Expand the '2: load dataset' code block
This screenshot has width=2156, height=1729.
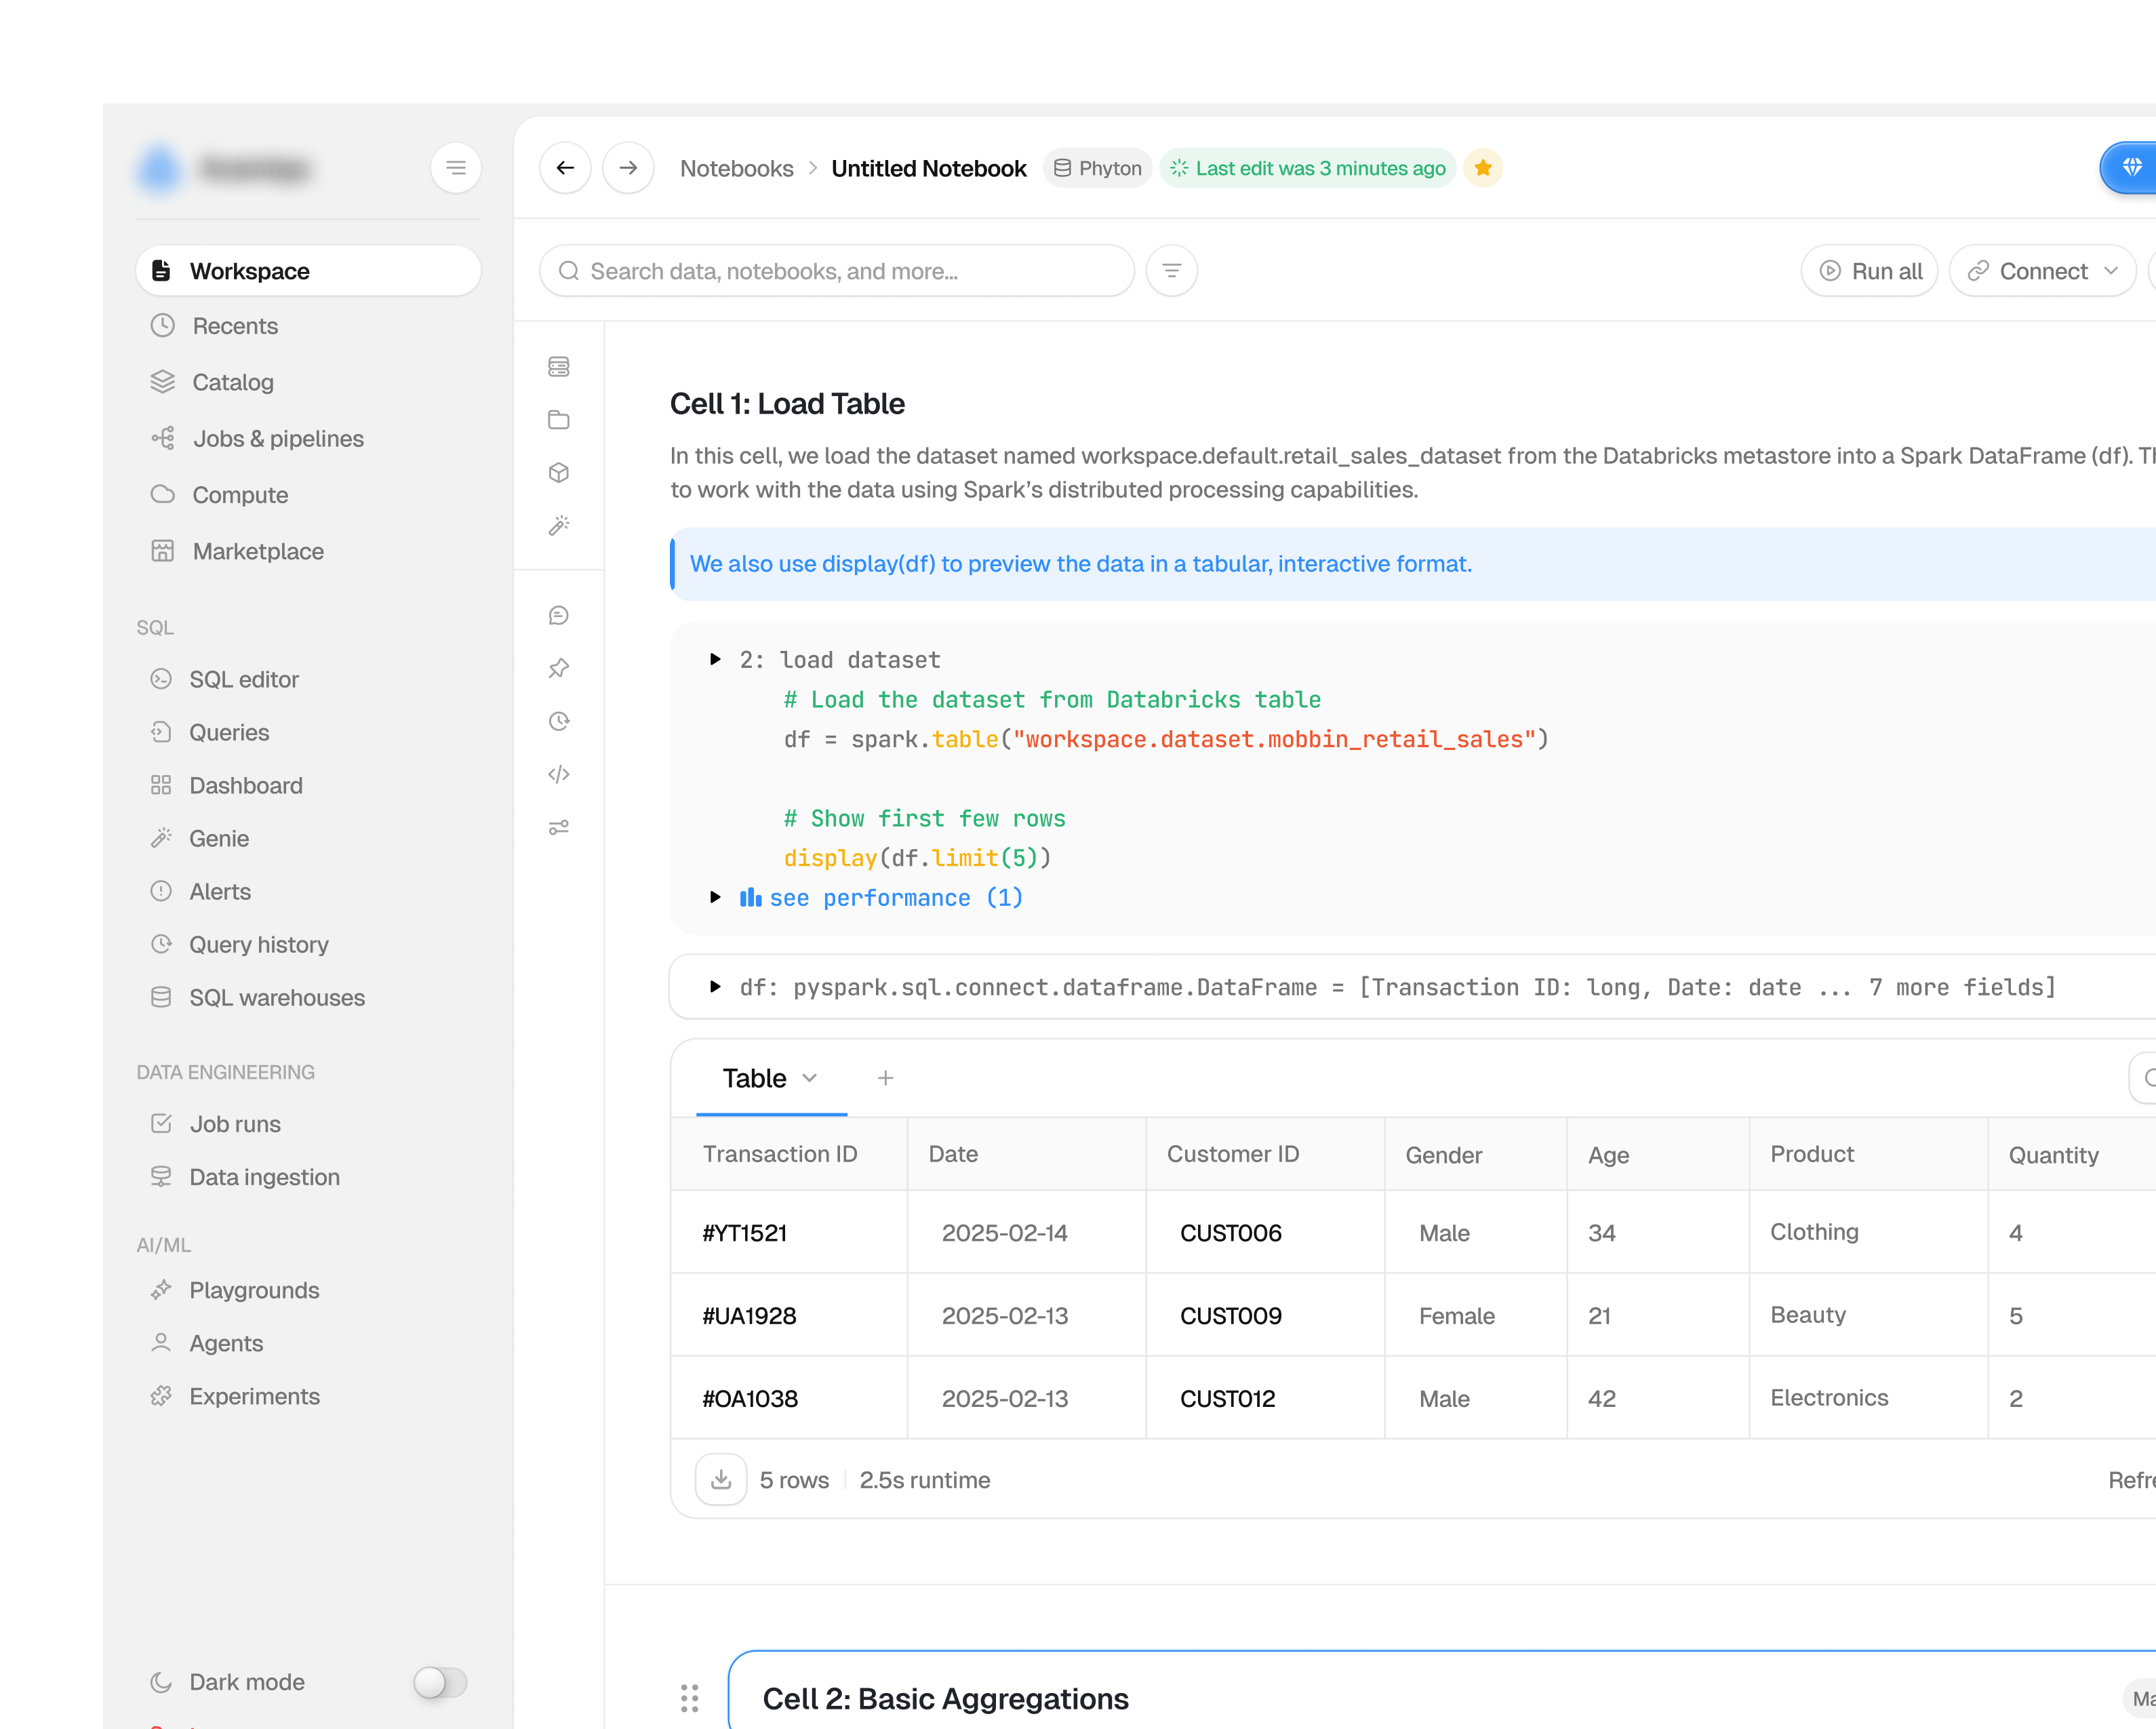click(x=715, y=659)
